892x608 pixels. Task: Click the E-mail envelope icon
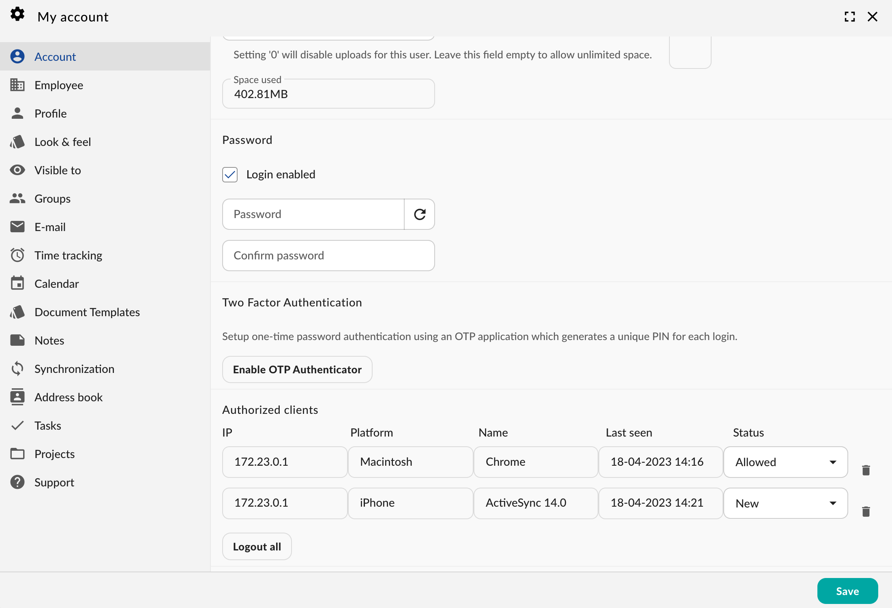[17, 227]
